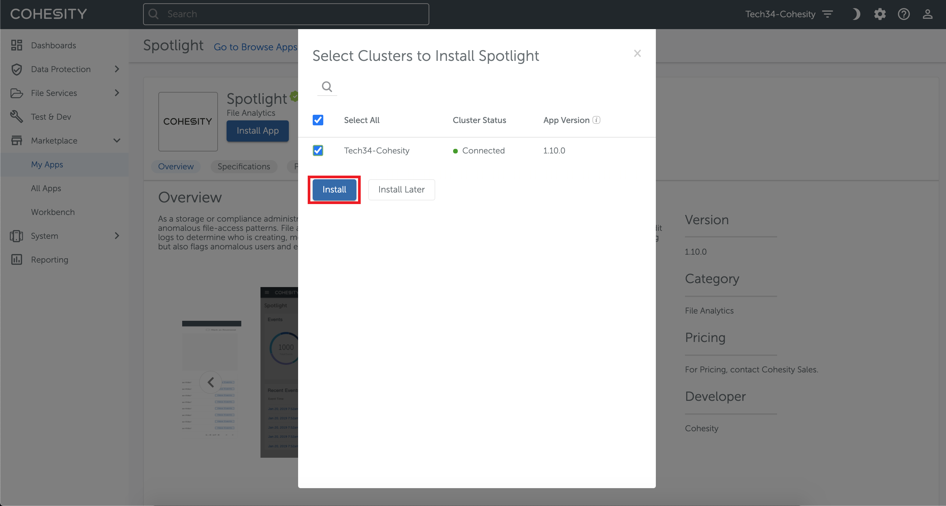Click the 1.10.0 version cell in dialog

pyautogui.click(x=554, y=151)
